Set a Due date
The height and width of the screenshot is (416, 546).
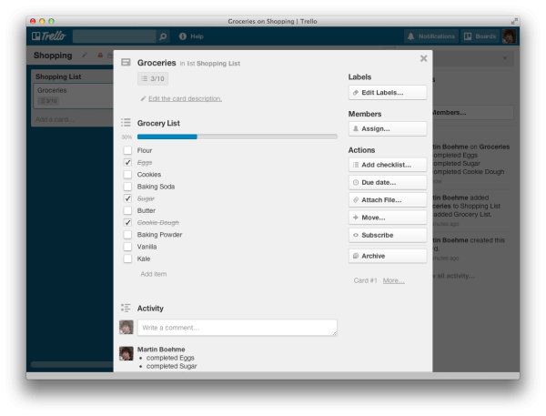[388, 182]
